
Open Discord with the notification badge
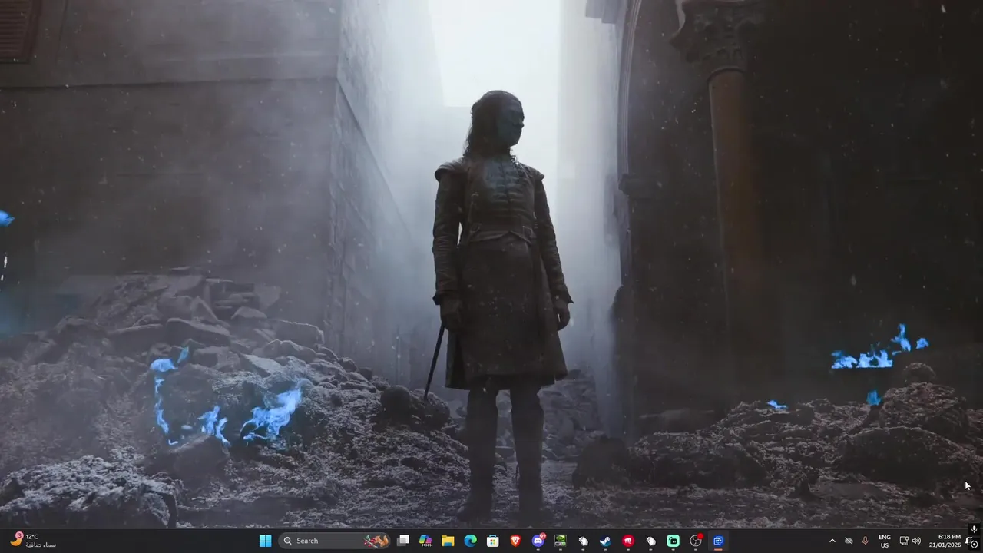pos(538,541)
